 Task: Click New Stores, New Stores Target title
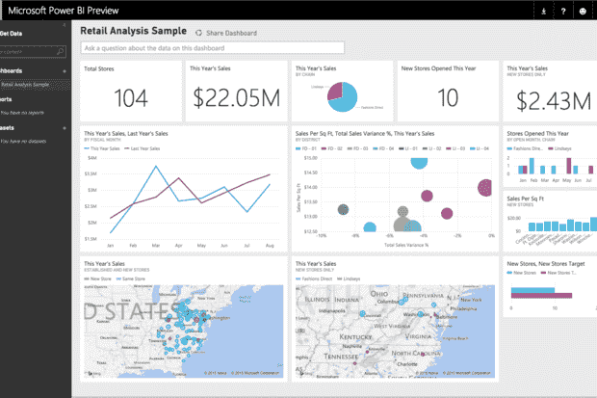pyautogui.click(x=546, y=264)
